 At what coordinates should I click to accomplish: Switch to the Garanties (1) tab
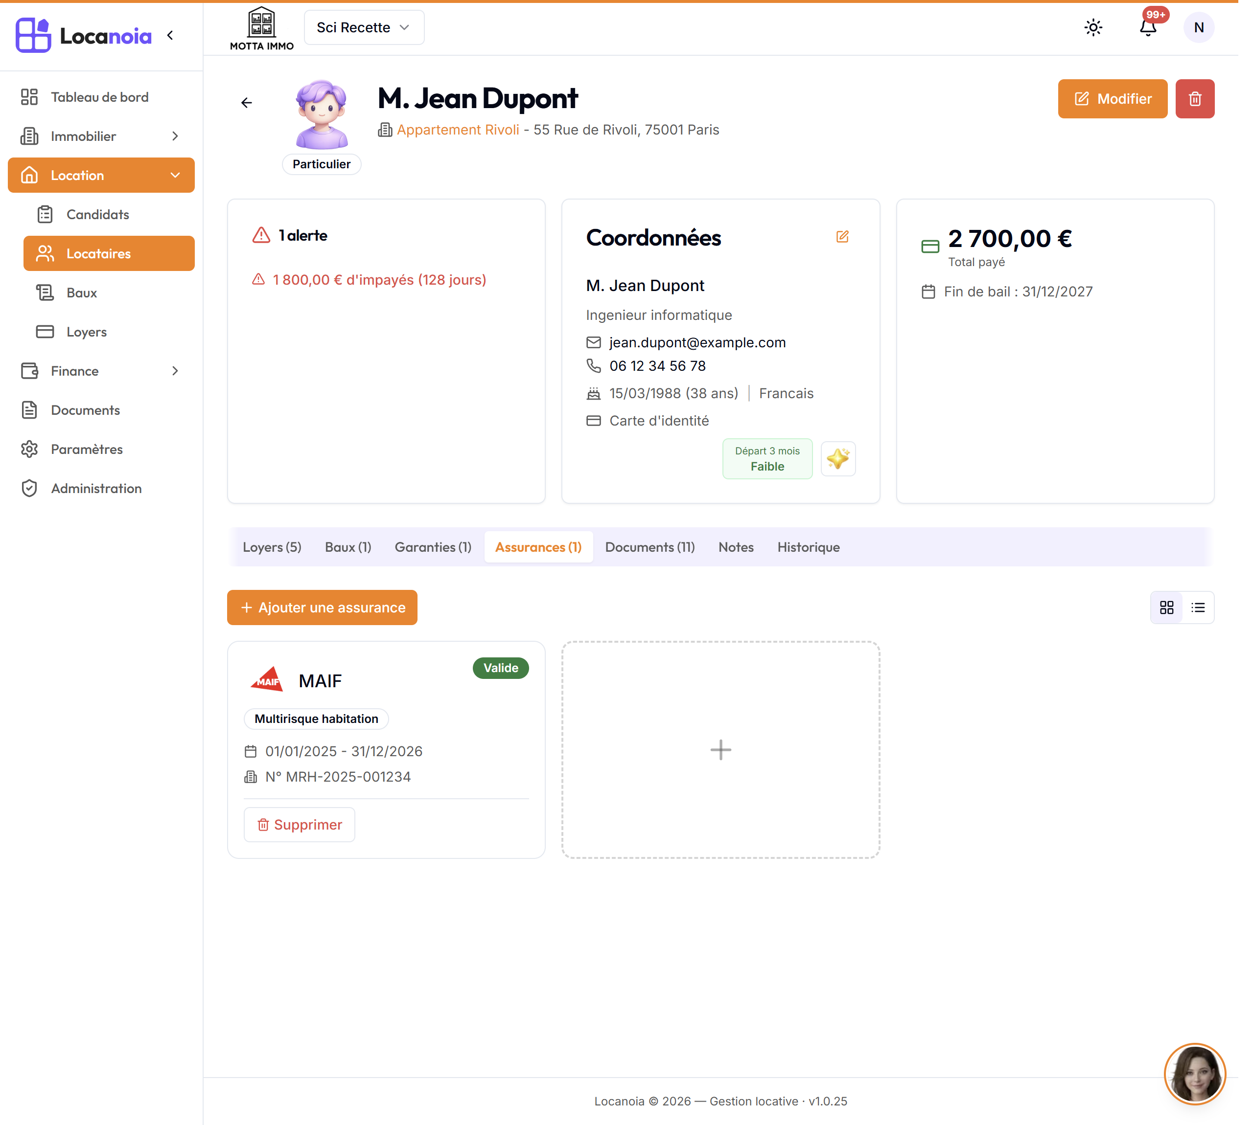click(x=433, y=547)
